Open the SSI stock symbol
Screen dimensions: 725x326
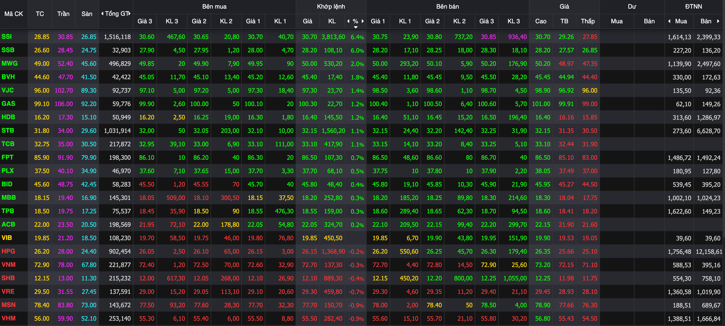click(x=7, y=37)
